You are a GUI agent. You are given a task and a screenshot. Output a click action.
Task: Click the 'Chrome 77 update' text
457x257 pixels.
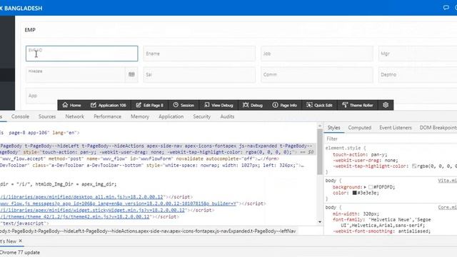coord(20,252)
